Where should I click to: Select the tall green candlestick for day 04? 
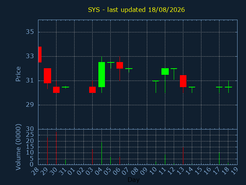click(101, 74)
